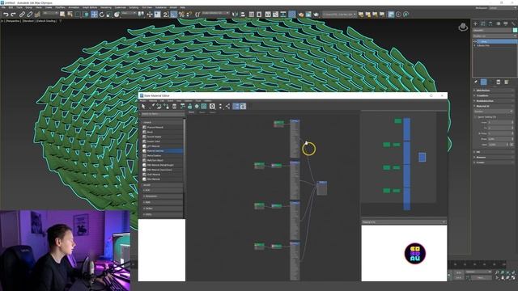This screenshot has width=518, height=291.
Task: Open the Customize menu
Action: [120, 7]
